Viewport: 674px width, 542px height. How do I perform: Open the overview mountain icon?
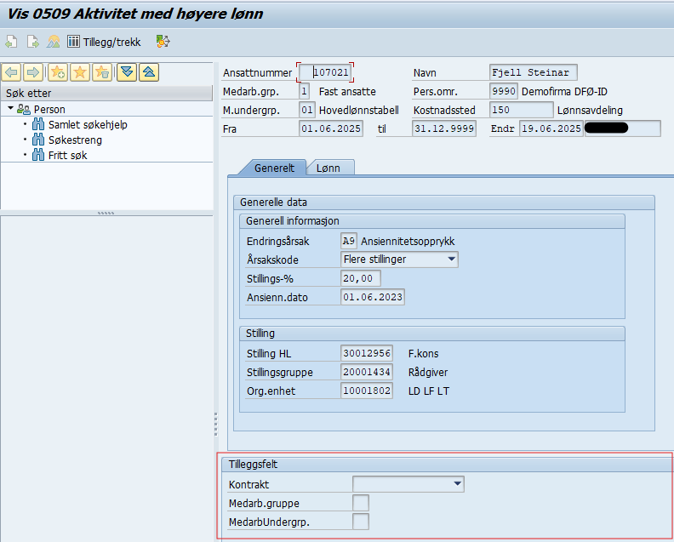54,42
